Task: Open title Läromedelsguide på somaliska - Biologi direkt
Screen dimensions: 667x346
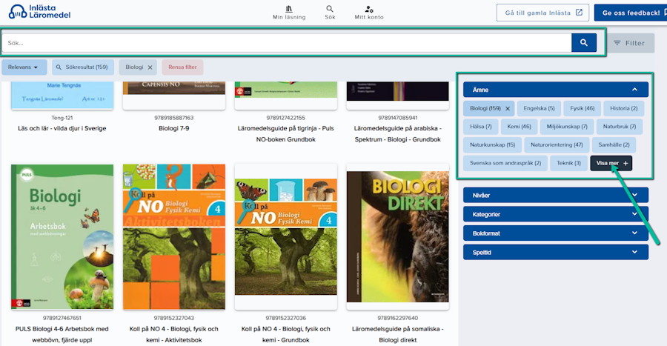Action: coord(398,335)
